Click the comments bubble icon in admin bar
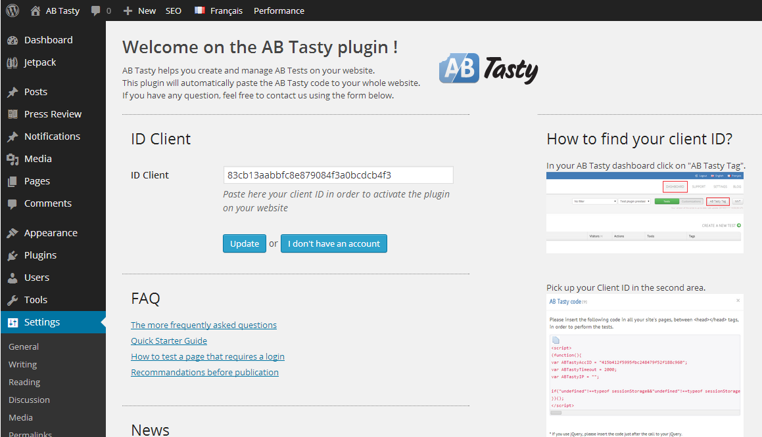The width and height of the screenshot is (762, 437). click(x=96, y=10)
